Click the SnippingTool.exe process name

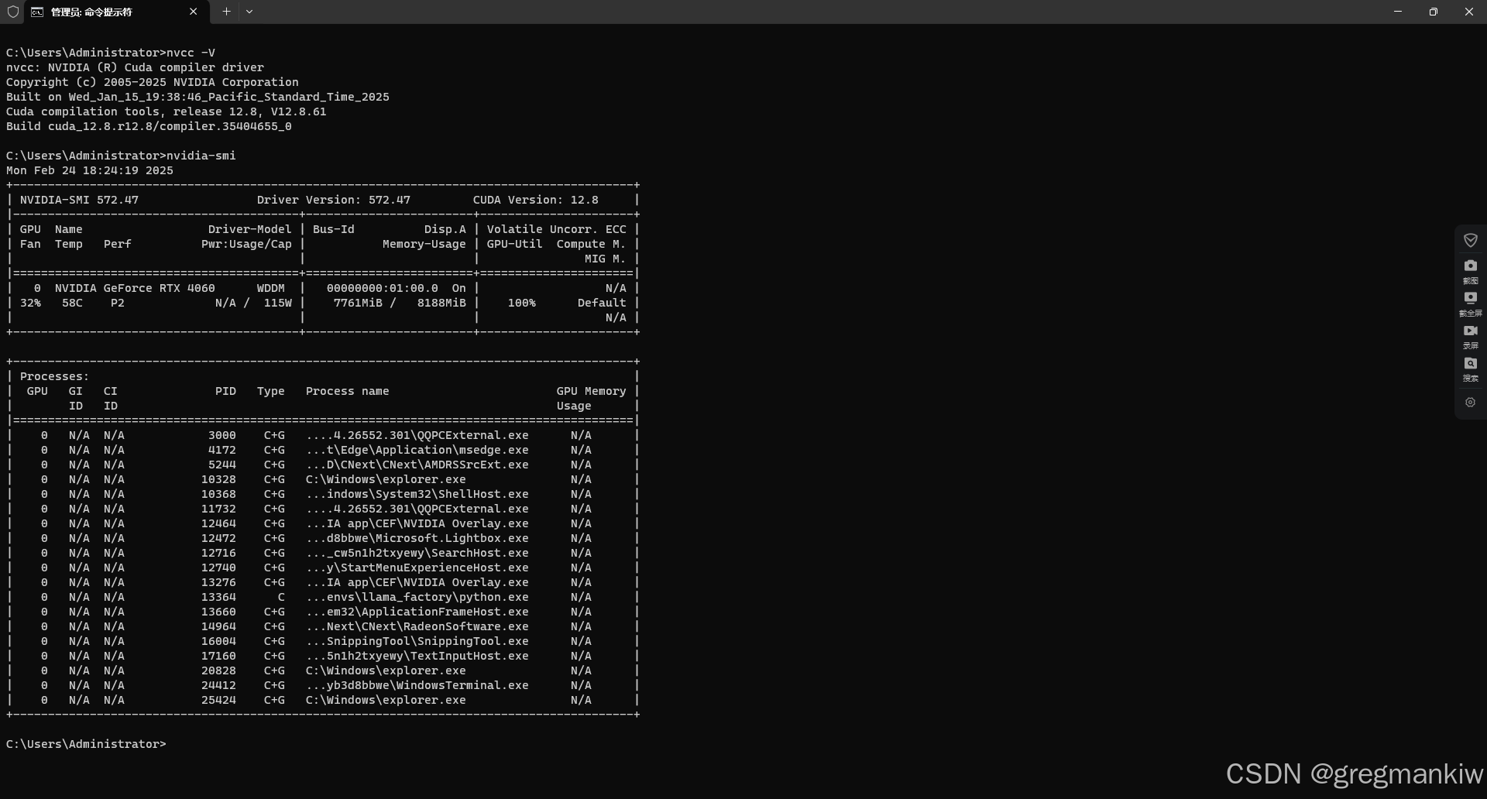(x=417, y=641)
